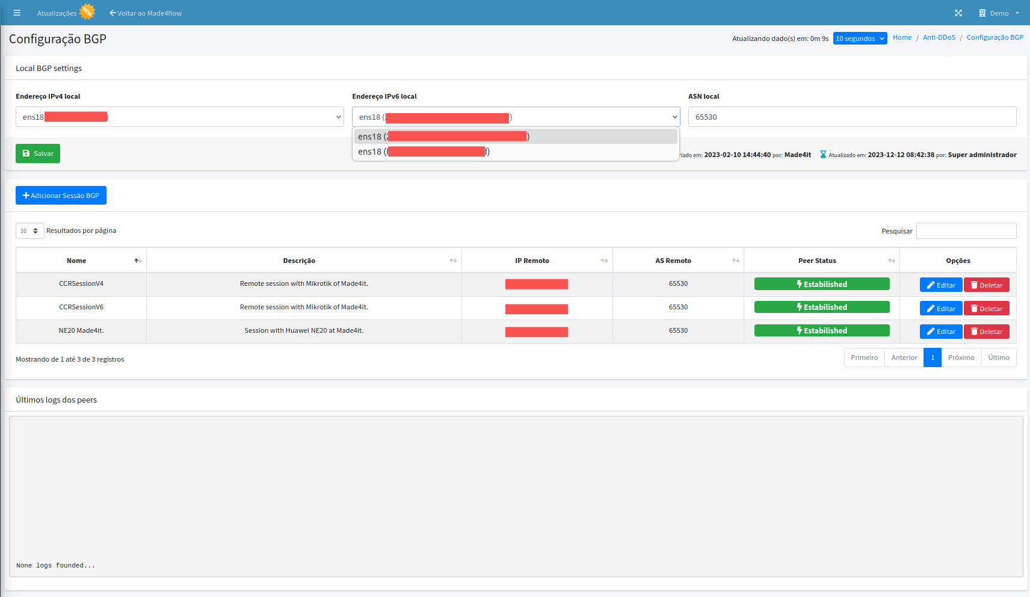The height and width of the screenshot is (597, 1030).
Task: Click NE20 Made4it. name cell
Action: click(81, 330)
